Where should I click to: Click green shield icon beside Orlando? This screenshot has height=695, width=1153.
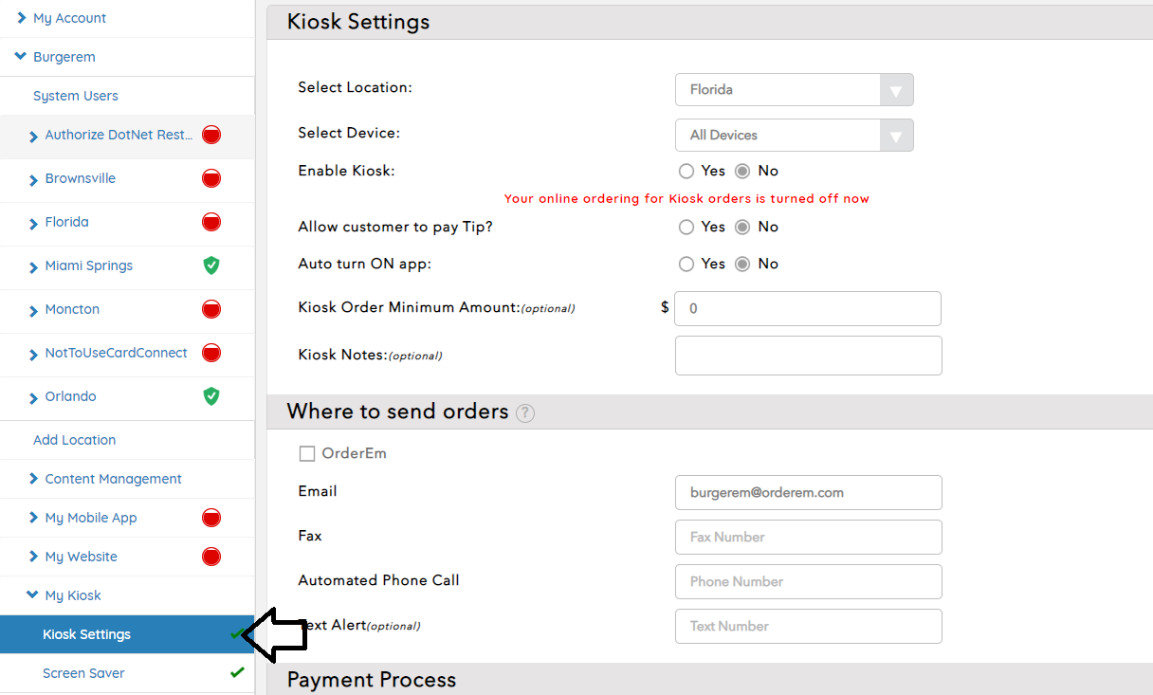211,396
